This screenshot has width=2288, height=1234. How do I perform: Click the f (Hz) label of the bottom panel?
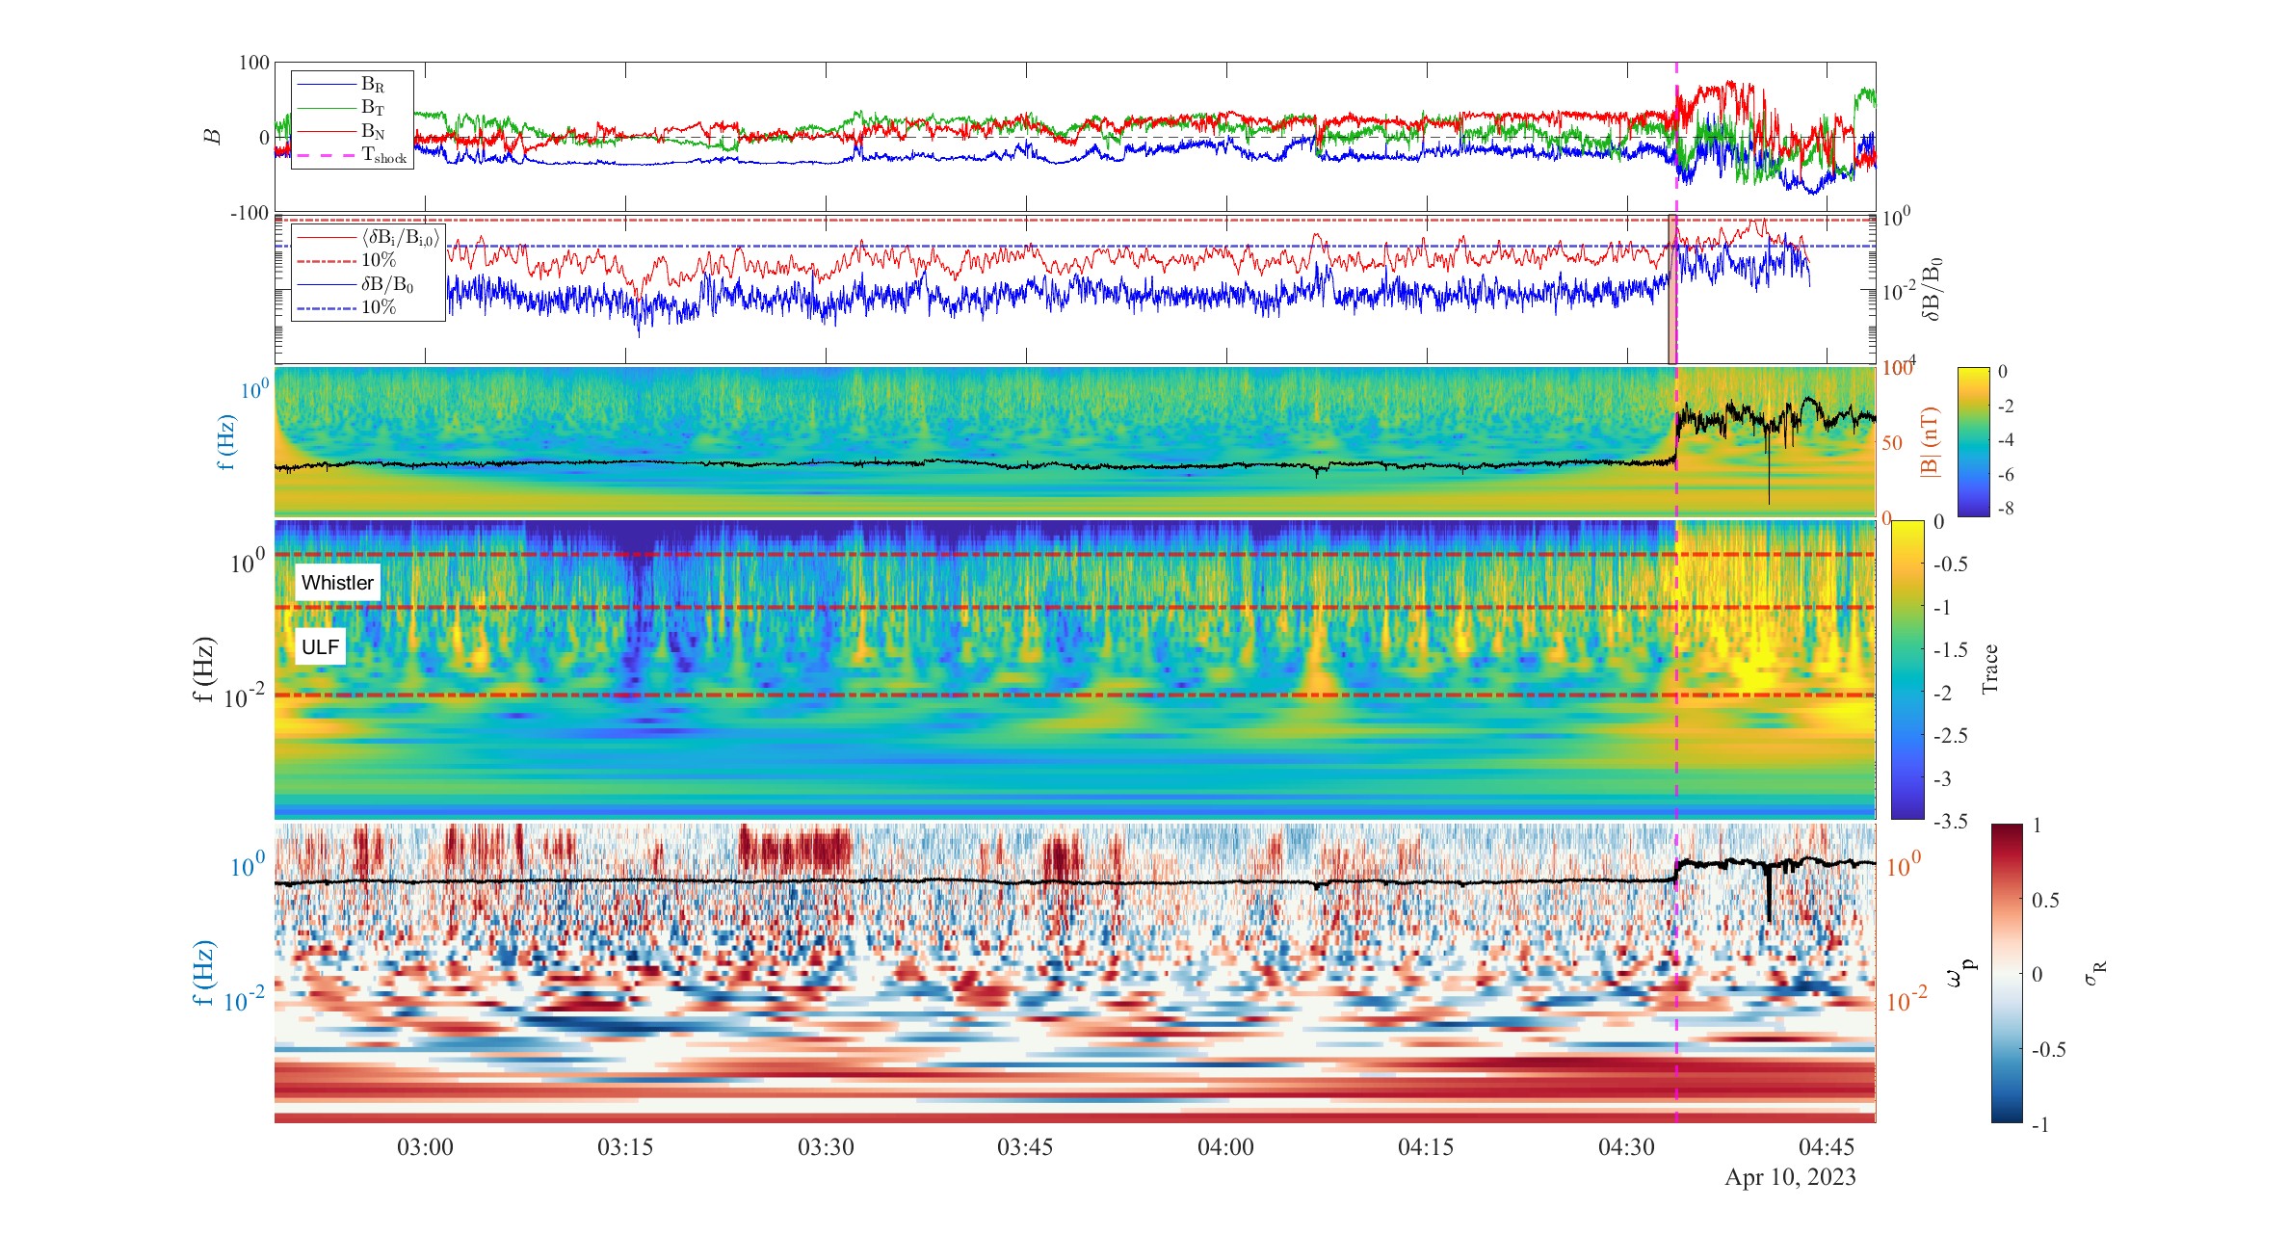[x=203, y=973]
